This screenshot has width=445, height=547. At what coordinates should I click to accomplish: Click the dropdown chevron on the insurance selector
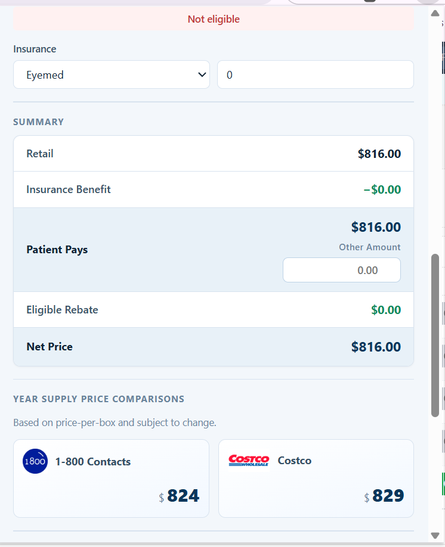point(202,74)
